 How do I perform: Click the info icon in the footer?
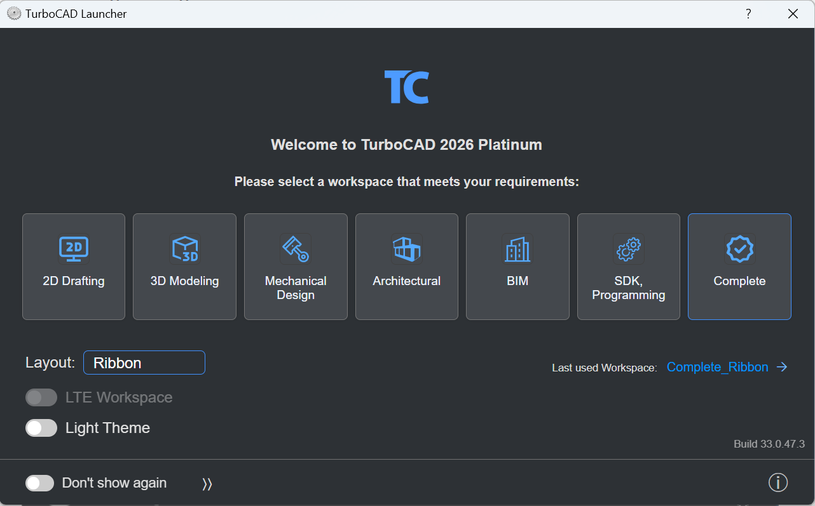tap(778, 483)
